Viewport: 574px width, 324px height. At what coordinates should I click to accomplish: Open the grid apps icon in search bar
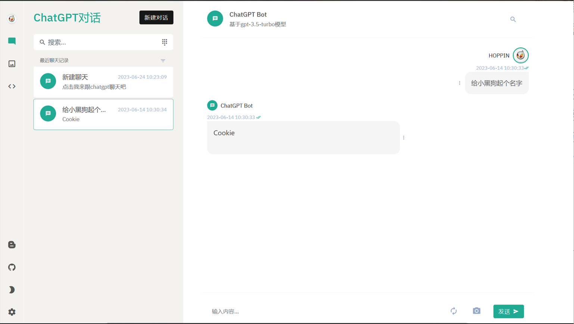[x=165, y=42]
